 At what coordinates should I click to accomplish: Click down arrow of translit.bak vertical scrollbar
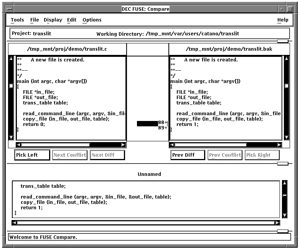tap(286, 137)
